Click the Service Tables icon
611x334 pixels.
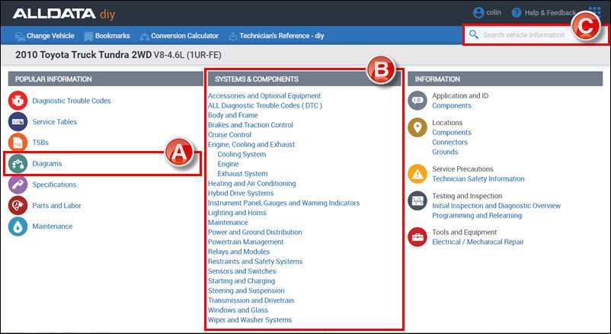pyautogui.click(x=18, y=122)
